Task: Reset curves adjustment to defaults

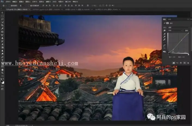Action: point(181,63)
